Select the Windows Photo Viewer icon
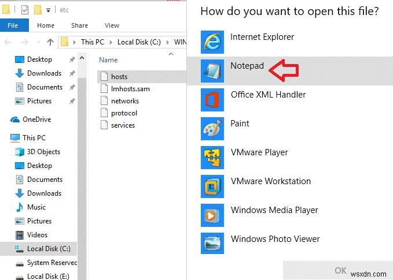393x280 pixels. [212, 243]
